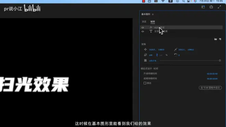The height and width of the screenshot is (127, 226).
Task: Click the 在"文本"面板中显示 button
Action: (x=210, y=88)
